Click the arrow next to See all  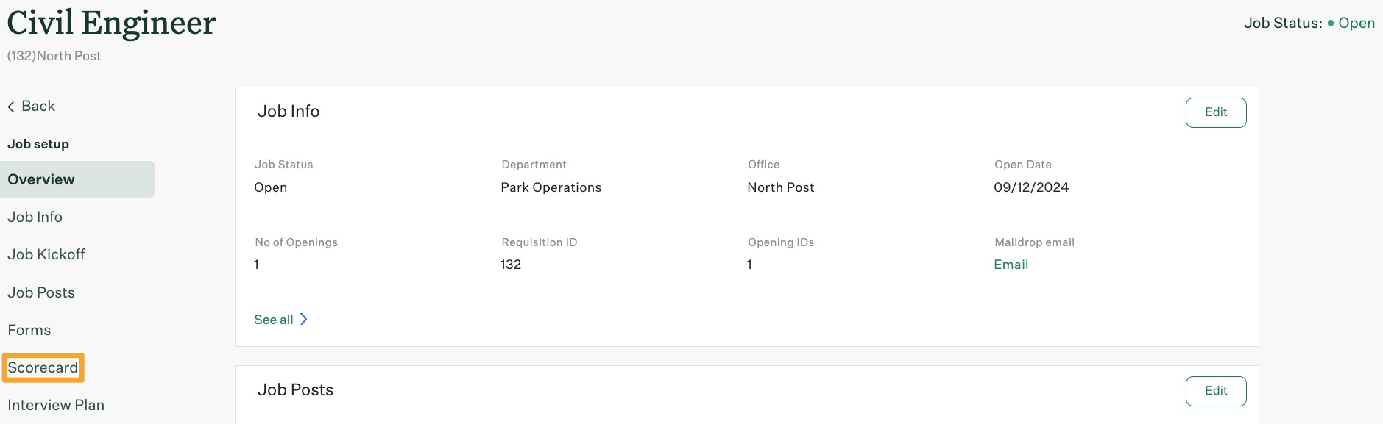click(303, 319)
